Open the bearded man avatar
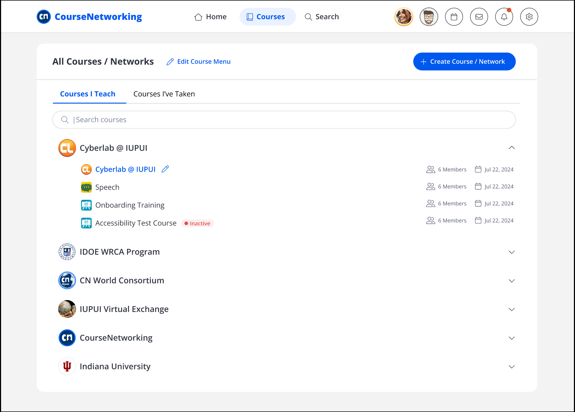The width and height of the screenshot is (575, 412). pyautogui.click(x=429, y=17)
